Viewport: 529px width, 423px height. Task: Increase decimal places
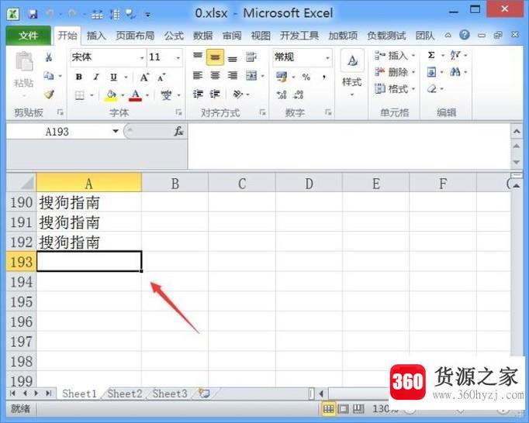click(282, 95)
